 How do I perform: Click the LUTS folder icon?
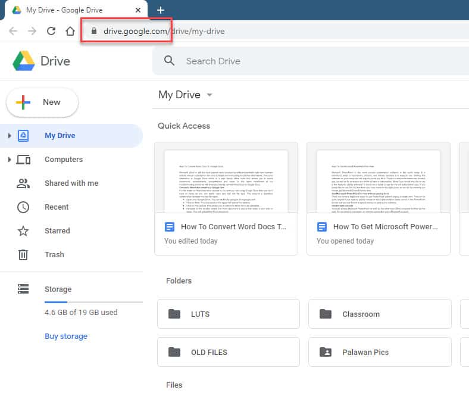point(174,314)
